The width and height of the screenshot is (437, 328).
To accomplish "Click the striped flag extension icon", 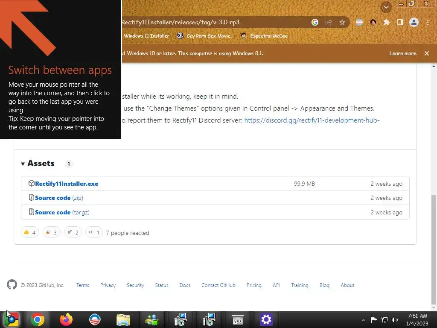I will pyautogui.click(x=359, y=22).
